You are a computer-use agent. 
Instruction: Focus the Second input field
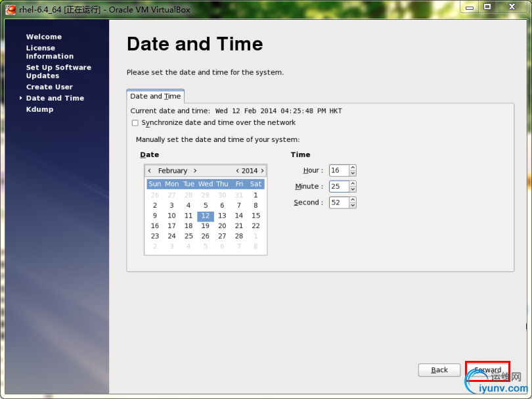point(339,202)
